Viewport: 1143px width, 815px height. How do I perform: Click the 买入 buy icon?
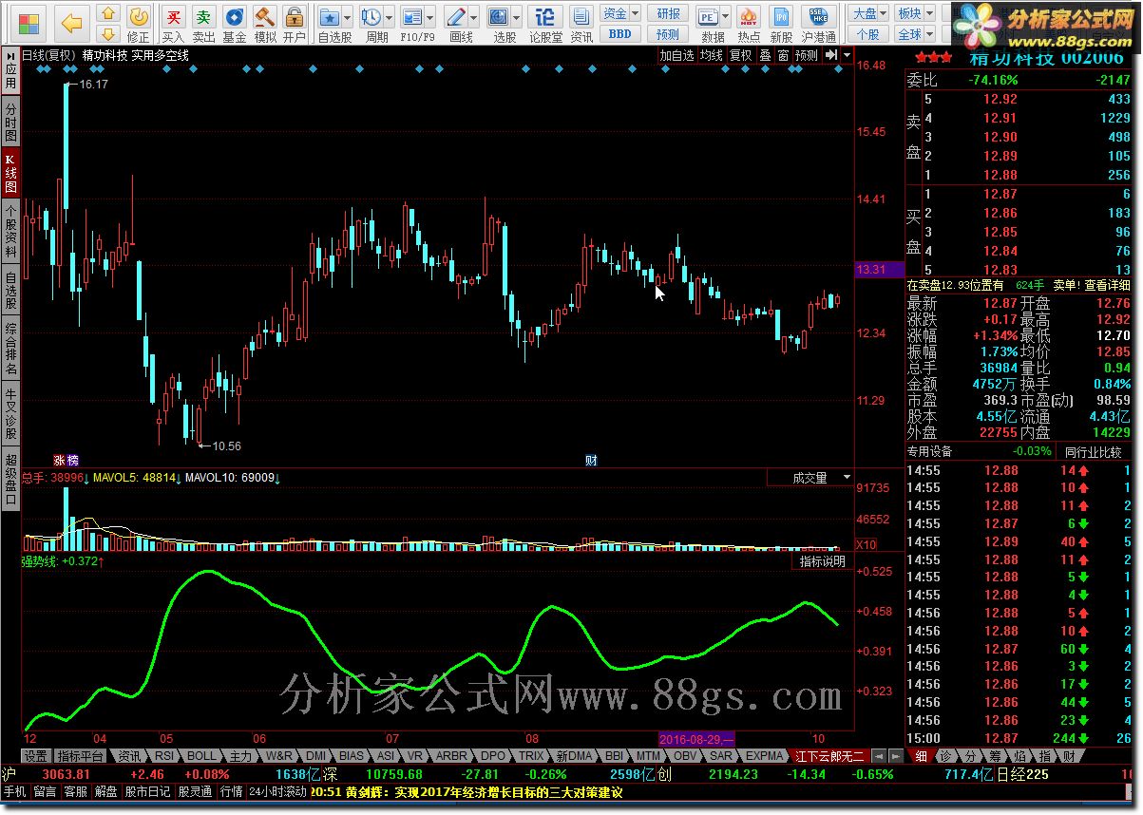point(173,23)
